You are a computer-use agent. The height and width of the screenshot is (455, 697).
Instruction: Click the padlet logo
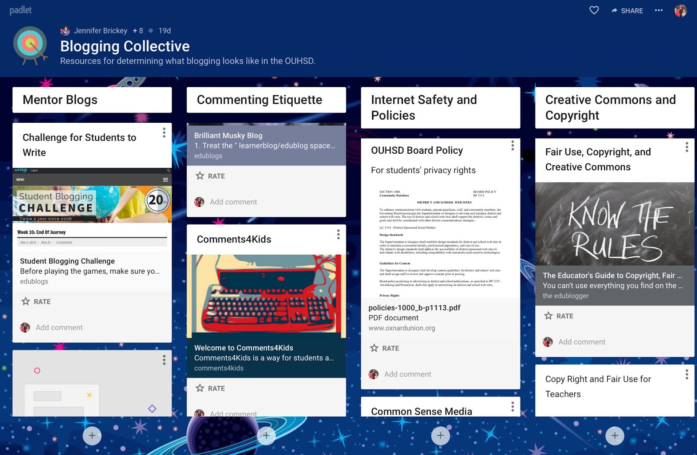[x=20, y=10]
